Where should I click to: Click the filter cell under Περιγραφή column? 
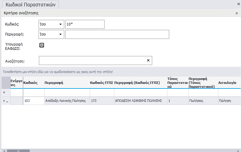point(67,92)
